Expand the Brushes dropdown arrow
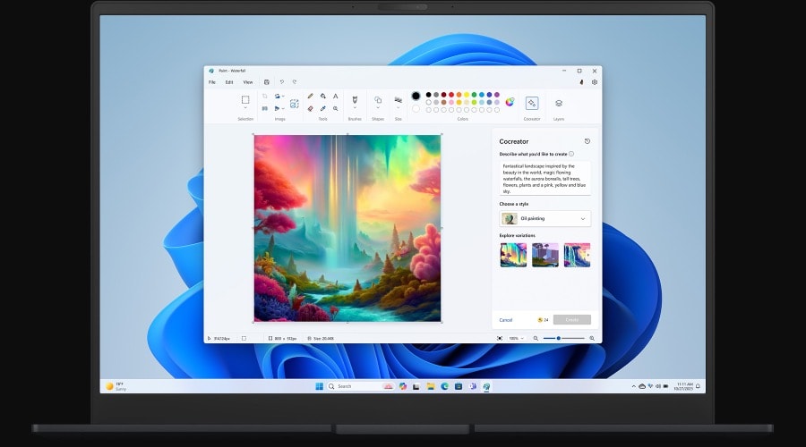The width and height of the screenshot is (806, 447). (x=354, y=109)
